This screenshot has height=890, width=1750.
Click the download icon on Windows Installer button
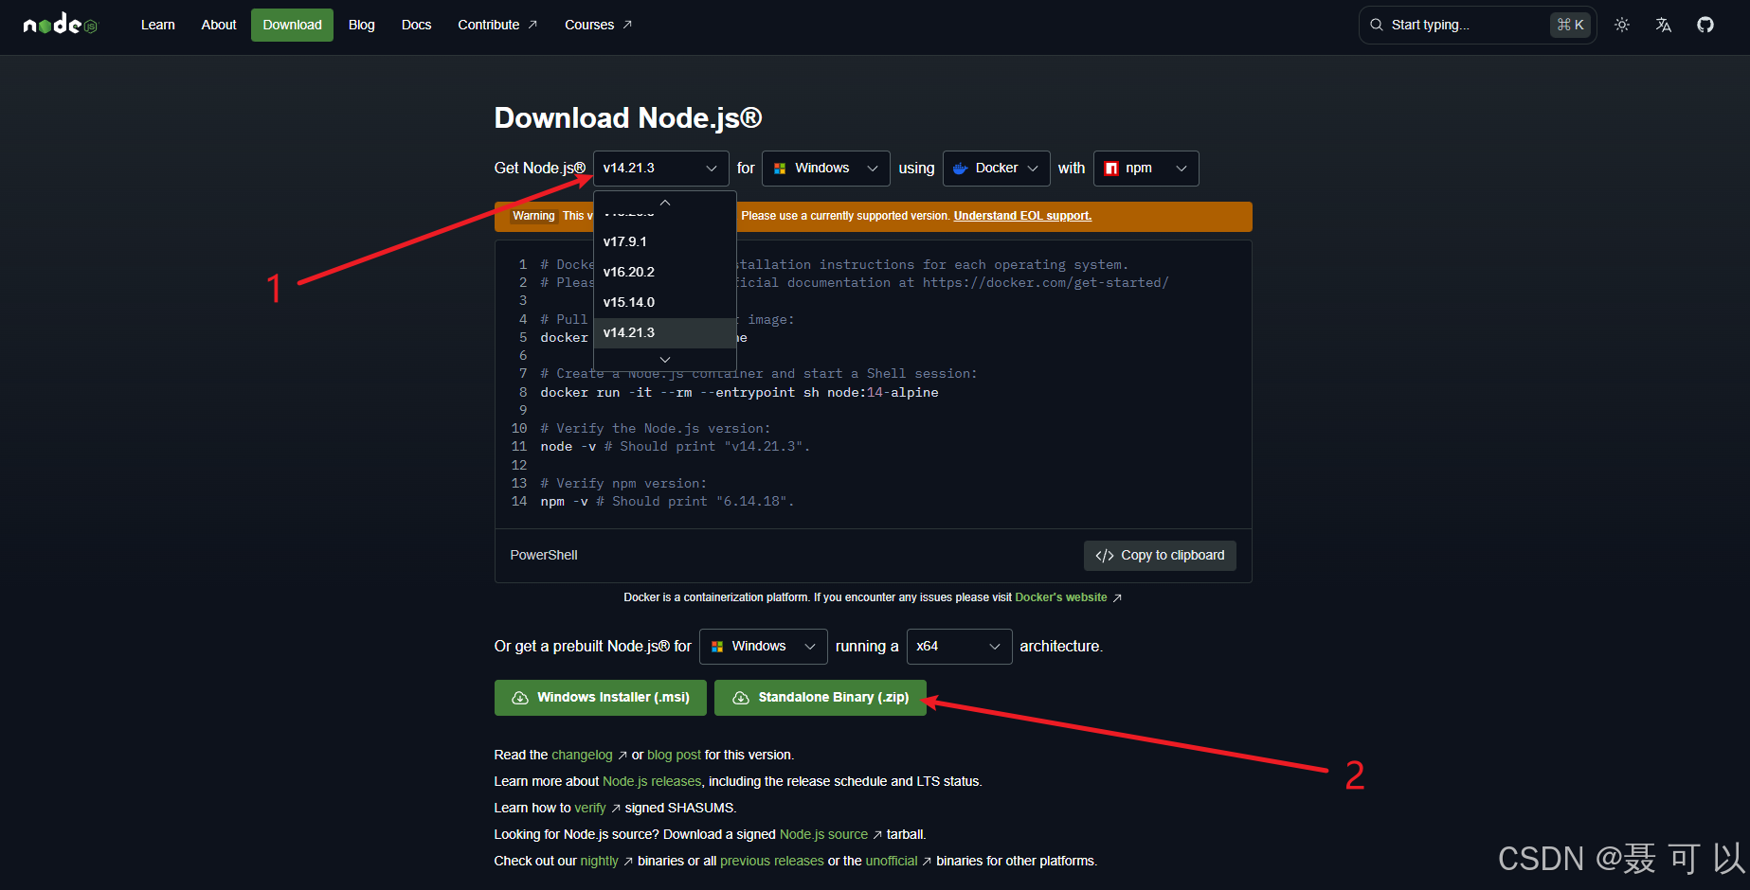pos(520,698)
